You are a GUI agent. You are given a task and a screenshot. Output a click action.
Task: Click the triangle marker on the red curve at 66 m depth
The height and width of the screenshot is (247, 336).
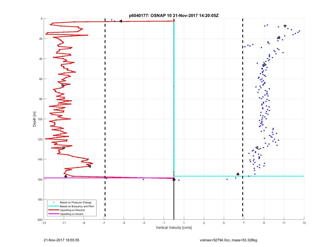[63, 85]
